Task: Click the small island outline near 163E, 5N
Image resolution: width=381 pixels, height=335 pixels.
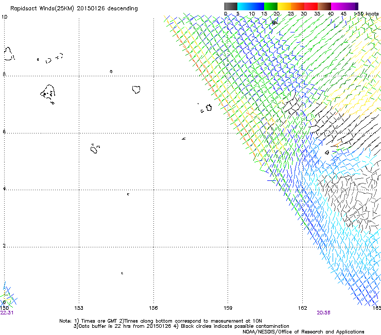Action: pyautogui.click(x=327, y=152)
